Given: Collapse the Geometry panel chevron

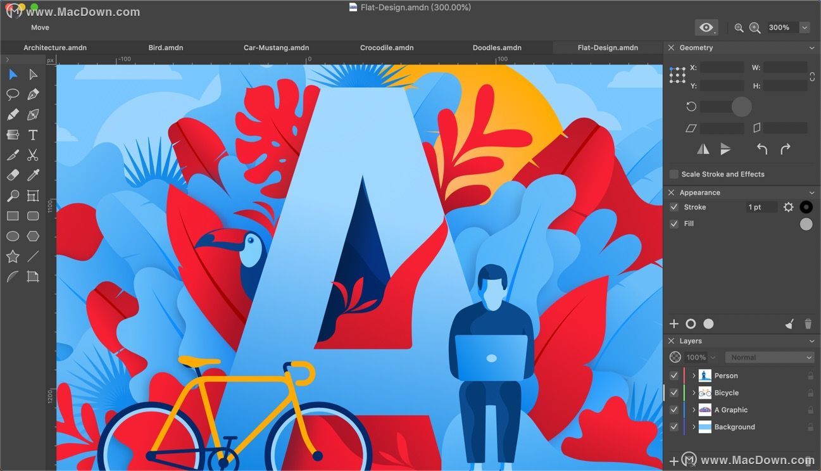Looking at the screenshot, I should [812, 47].
